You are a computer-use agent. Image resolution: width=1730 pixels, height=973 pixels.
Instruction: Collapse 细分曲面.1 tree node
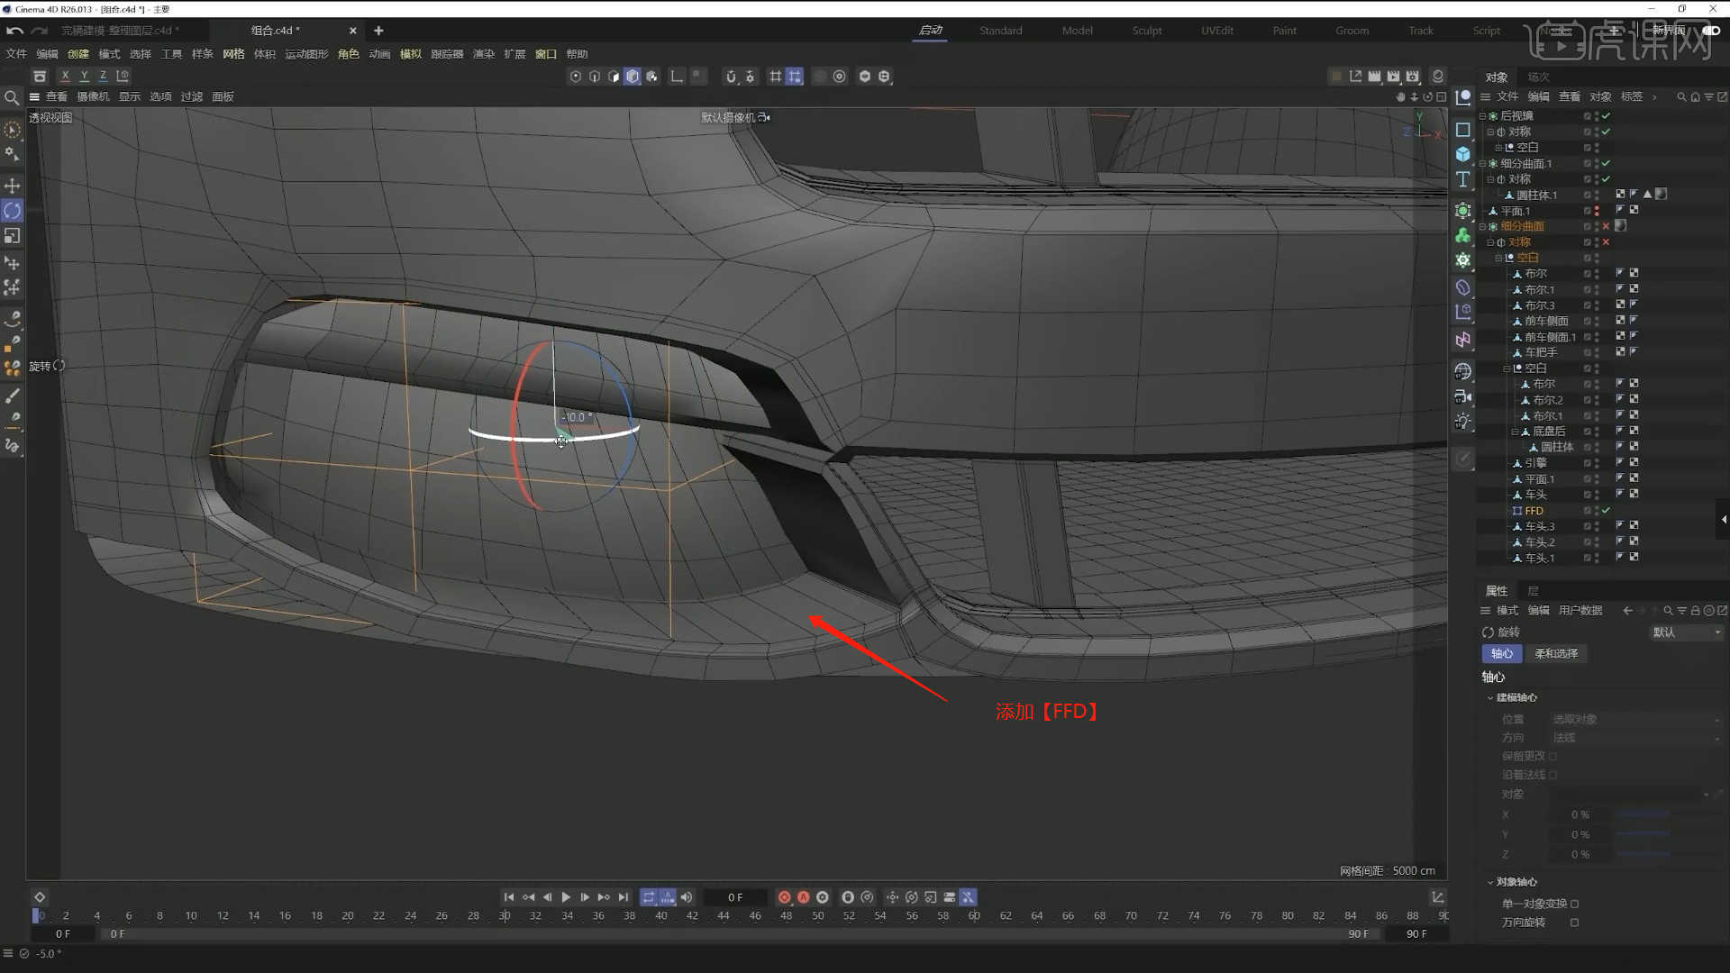click(1482, 164)
